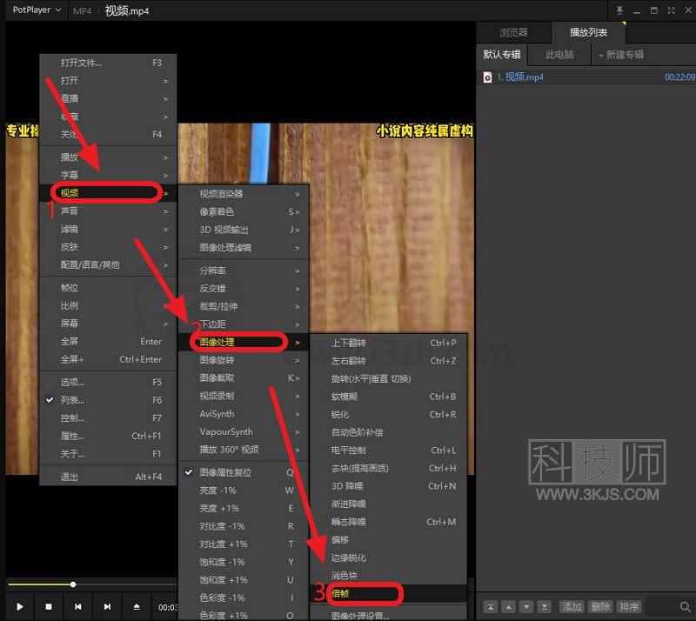696x621 pixels.
Task: Open 播放 360° 视频 submenu
Action: [x=244, y=450]
